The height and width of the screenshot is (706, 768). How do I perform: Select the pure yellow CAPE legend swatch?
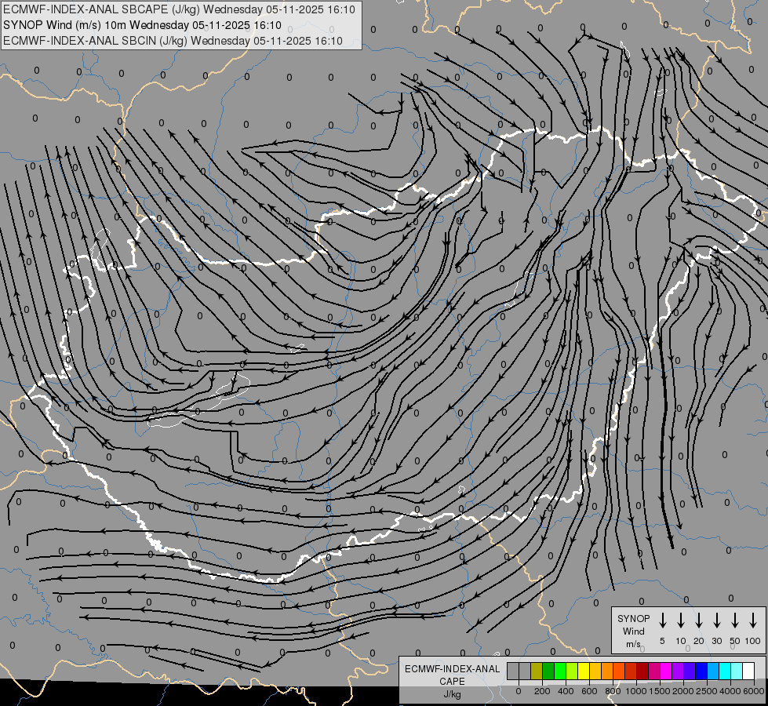pos(584,671)
